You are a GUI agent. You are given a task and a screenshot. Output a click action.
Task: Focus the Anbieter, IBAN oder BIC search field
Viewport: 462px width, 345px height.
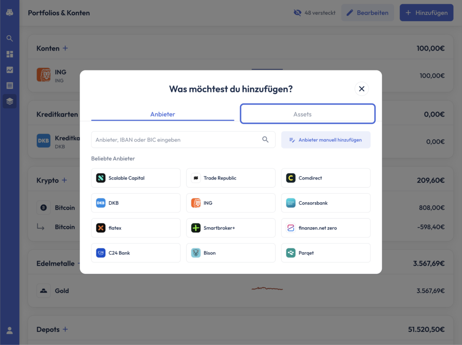(x=183, y=140)
